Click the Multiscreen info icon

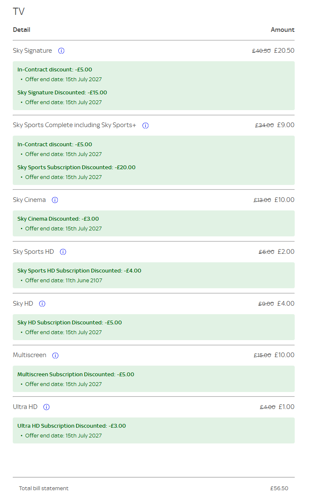[x=55, y=355]
